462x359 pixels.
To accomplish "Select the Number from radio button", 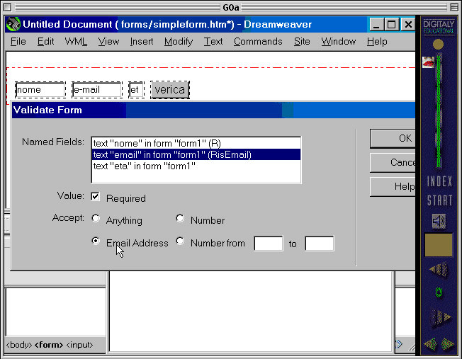I will (x=180, y=241).
